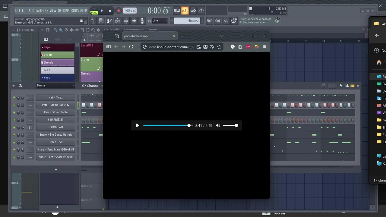
Task: Open pattern selector arrow beside Drums
Action: (172, 21)
